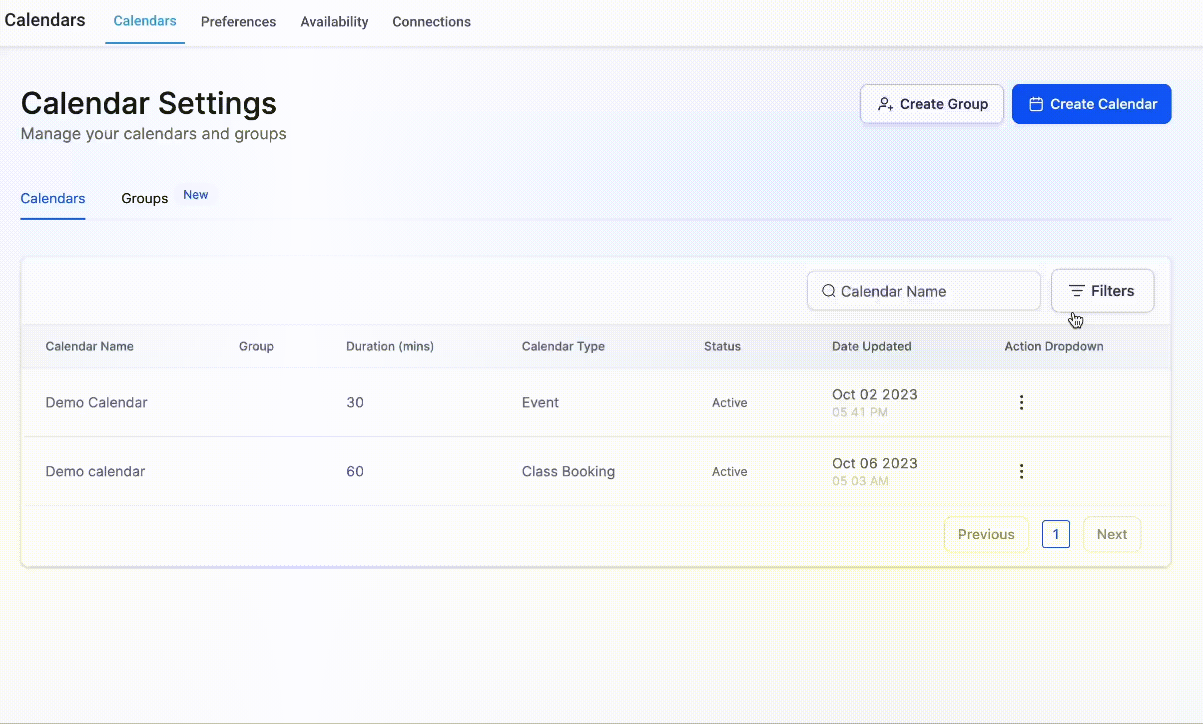The width and height of the screenshot is (1203, 724).
Task: Click the add-person icon on Create Group
Action: click(x=885, y=104)
